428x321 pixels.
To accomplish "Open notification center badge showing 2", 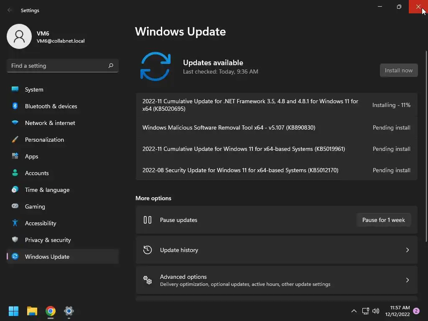I will tap(416, 311).
